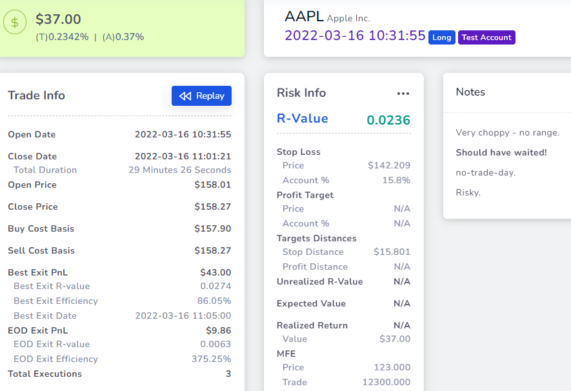Image resolution: width=571 pixels, height=391 pixels.
Task: Click the AAPL ticker symbol
Action: 304,16
